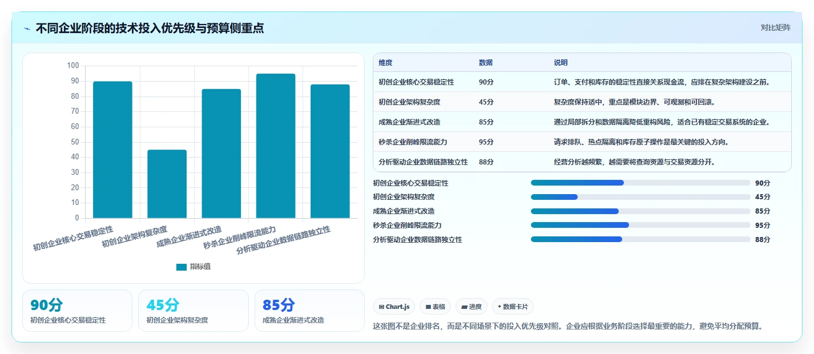The width and height of the screenshot is (814, 354).
Task: Click the 维度 column header
Action: 385,63
